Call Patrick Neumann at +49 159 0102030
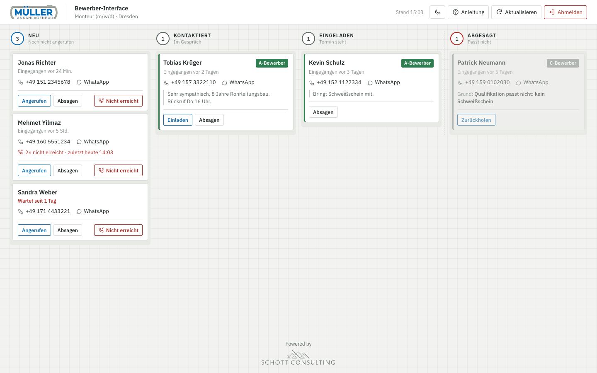This screenshot has width=597, height=373. (x=483, y=82)
